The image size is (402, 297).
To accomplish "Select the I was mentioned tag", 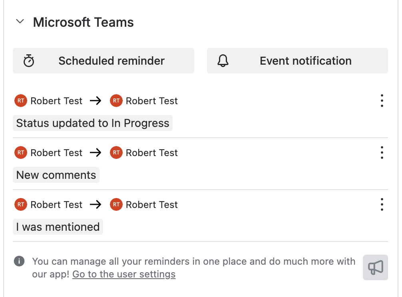I will [58, 227].
